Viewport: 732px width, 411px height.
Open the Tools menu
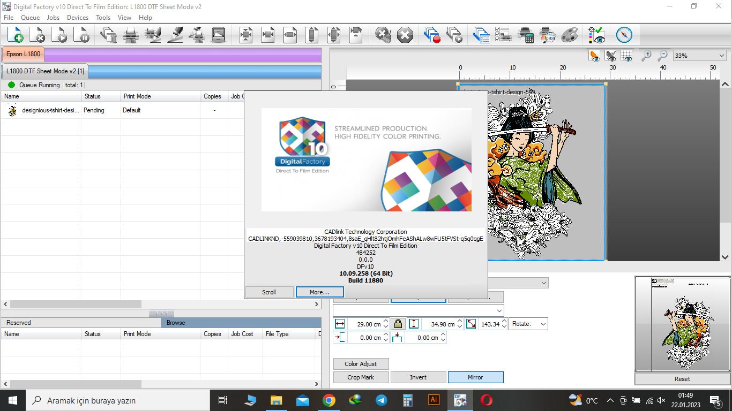pyautogui.click(x=103, y=18)
